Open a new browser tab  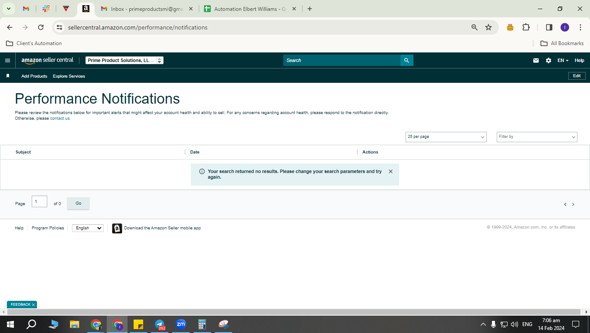click(x=309, y=9)
